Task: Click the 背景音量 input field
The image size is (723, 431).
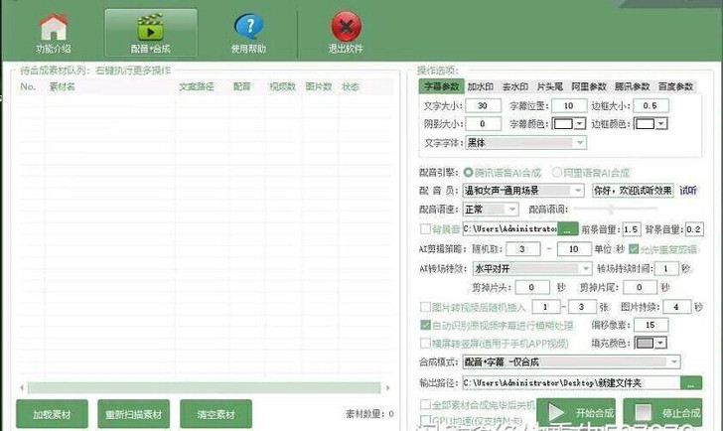Action: pos(694,229)
